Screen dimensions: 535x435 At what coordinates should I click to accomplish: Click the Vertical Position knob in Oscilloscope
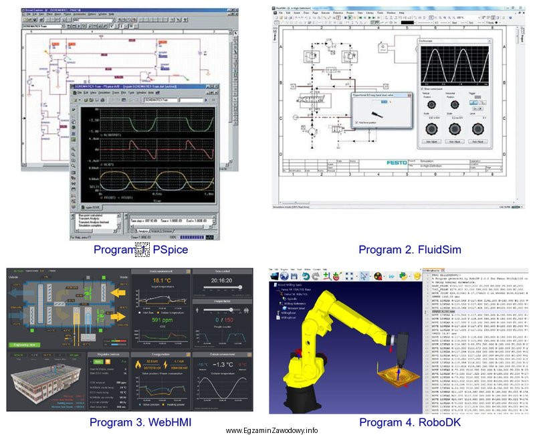(431, 104)
